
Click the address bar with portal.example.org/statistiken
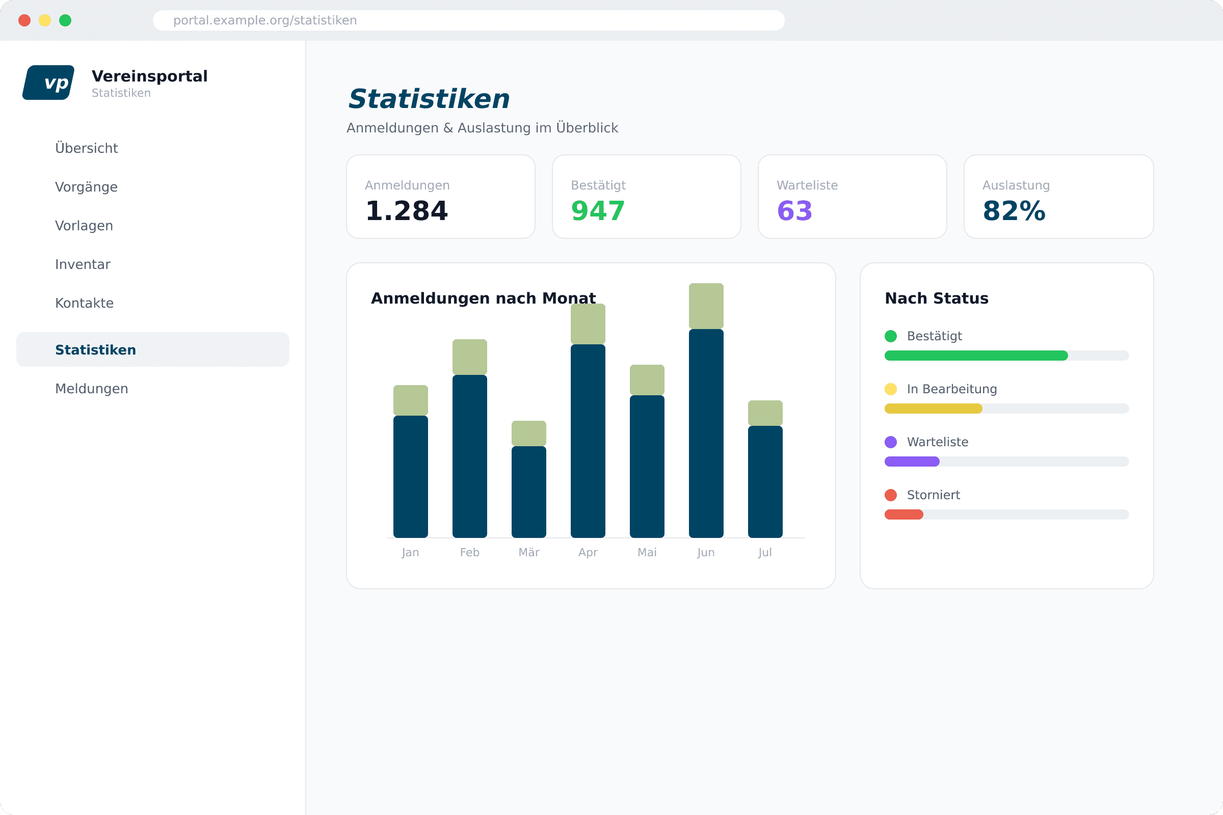[x=468, y=20]
